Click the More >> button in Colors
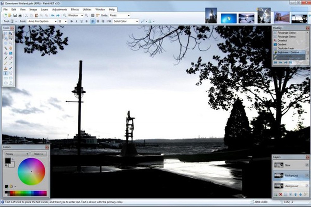The width and height of the screenshot is (311, 207). click(39, 154)
